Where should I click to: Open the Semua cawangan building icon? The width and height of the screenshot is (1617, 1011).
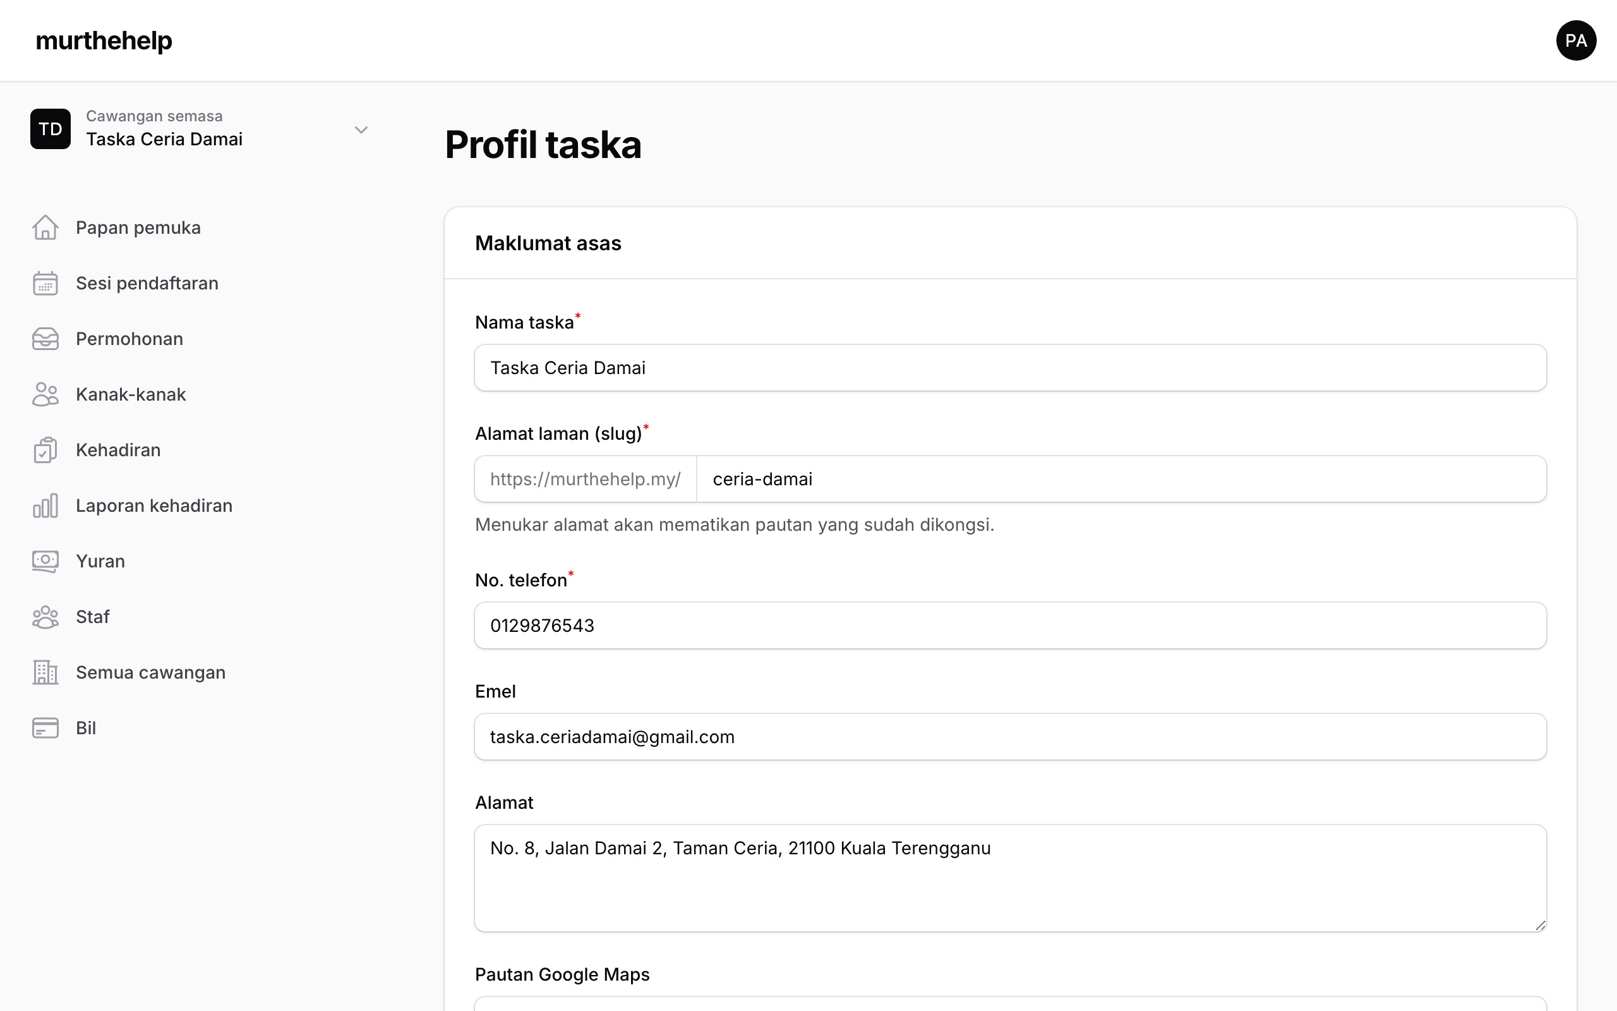[x=45, y=671]
